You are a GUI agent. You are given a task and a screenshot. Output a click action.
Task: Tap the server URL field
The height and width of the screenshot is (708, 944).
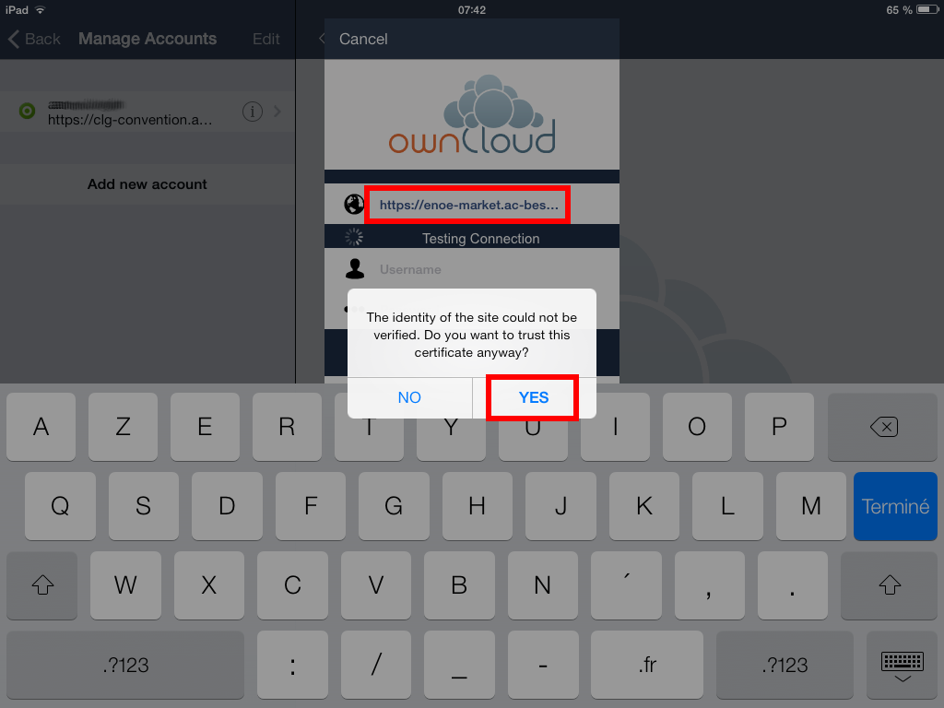tap(467, 205)
